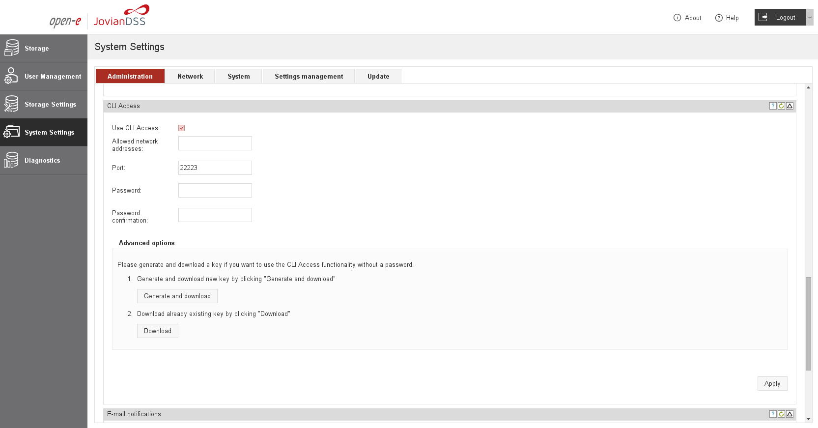Image resolution: width=818 pixels, height=428 pixels.
Task: Click the CLI Access help question-mark icon
Action: coord(773,106)
